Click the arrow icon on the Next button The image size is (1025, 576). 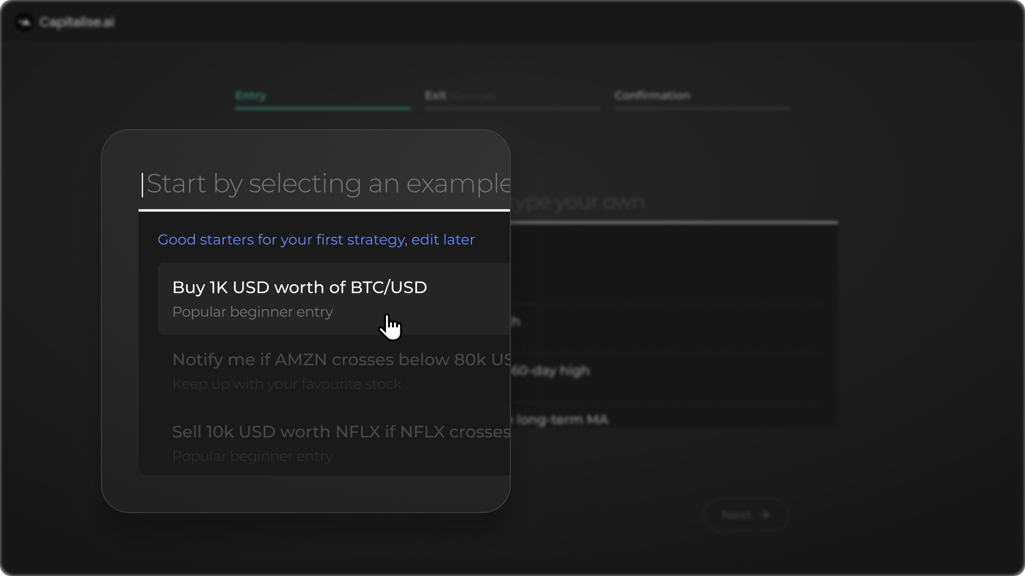764,515
